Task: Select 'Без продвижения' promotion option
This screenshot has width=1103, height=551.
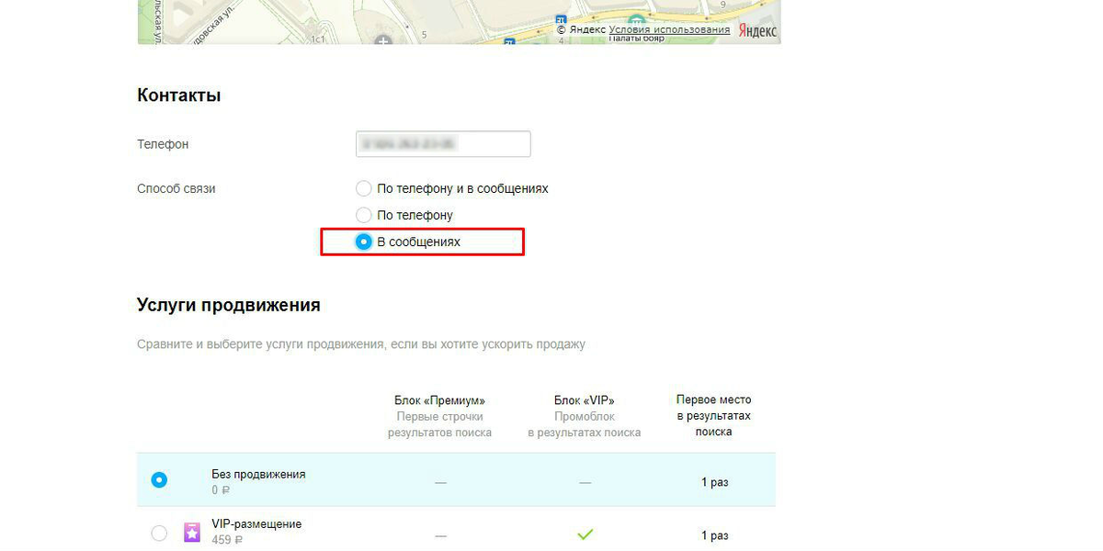Action: tap(159, 480)
